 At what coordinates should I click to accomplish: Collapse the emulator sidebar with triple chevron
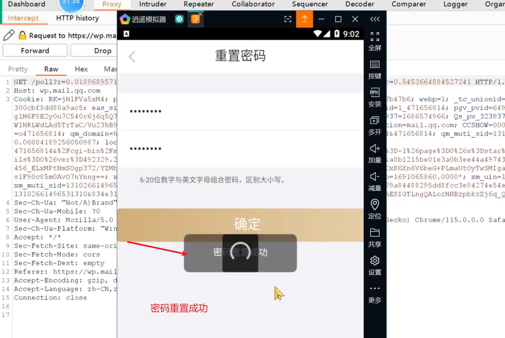375,19
